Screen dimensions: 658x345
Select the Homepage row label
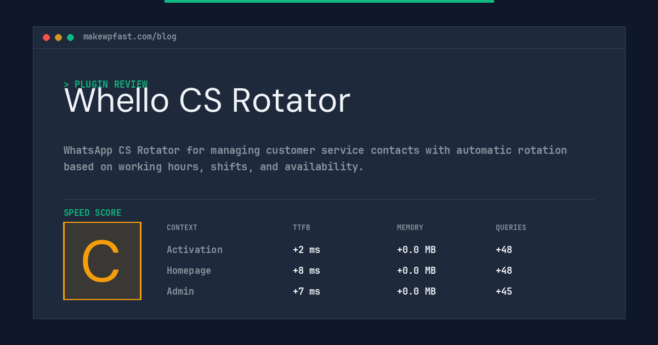coord(189,271)
